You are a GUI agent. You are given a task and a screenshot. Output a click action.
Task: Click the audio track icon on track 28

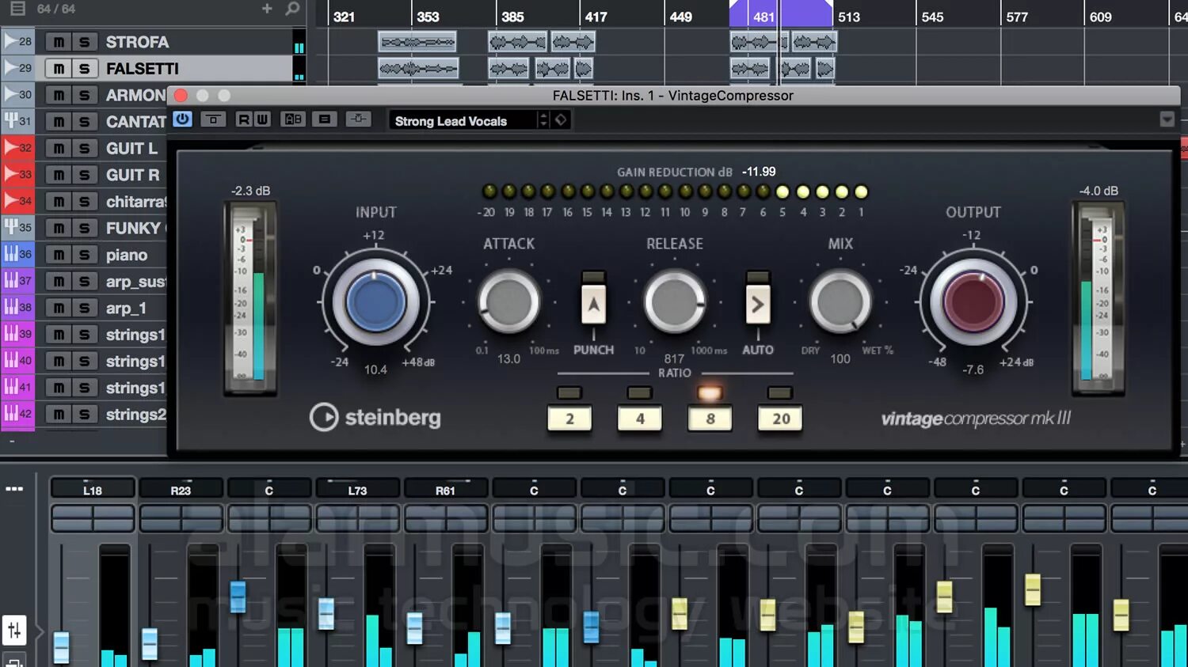pyautogui.click(x=11, y=41)
